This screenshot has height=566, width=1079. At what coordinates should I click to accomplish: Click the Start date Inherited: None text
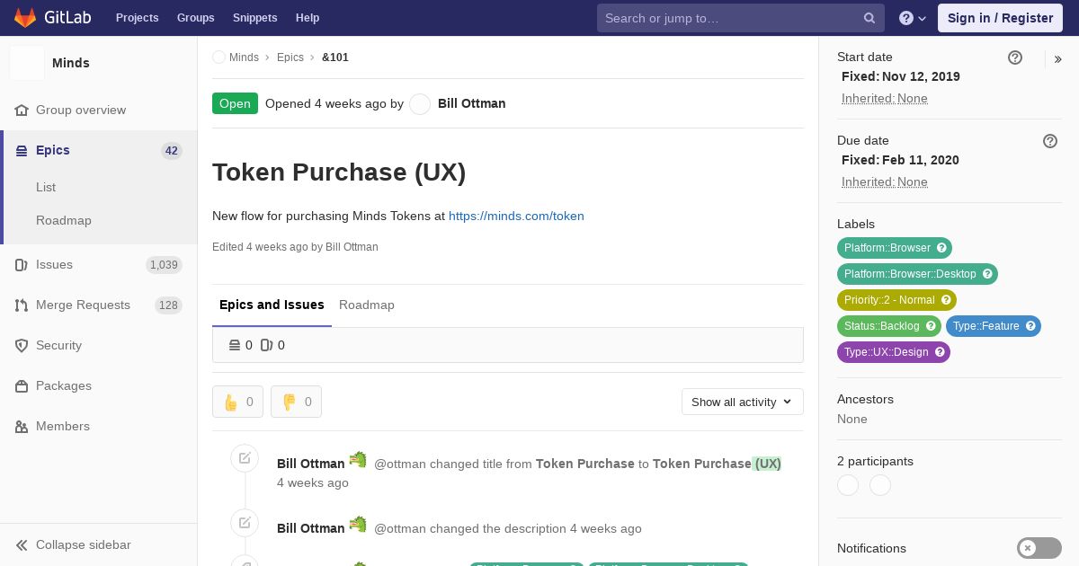pyautogui.click(x=885, y=99)
